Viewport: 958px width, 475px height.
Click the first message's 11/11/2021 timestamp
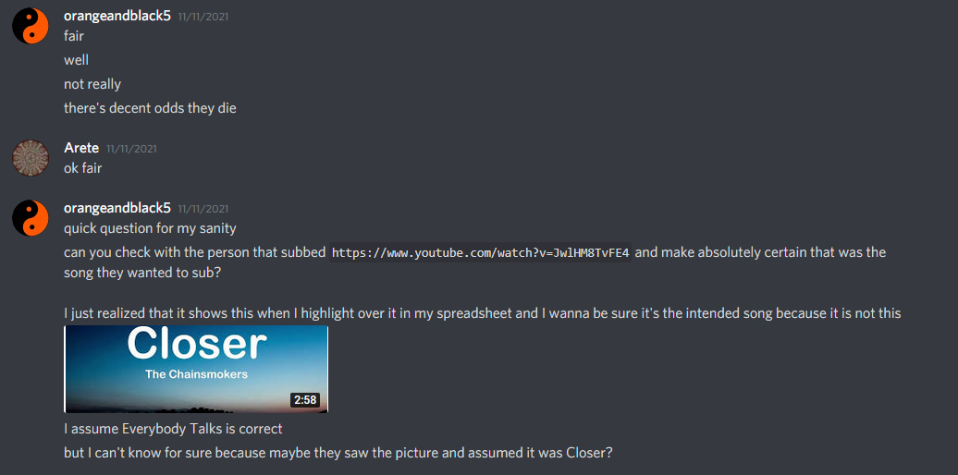[203, 17]
